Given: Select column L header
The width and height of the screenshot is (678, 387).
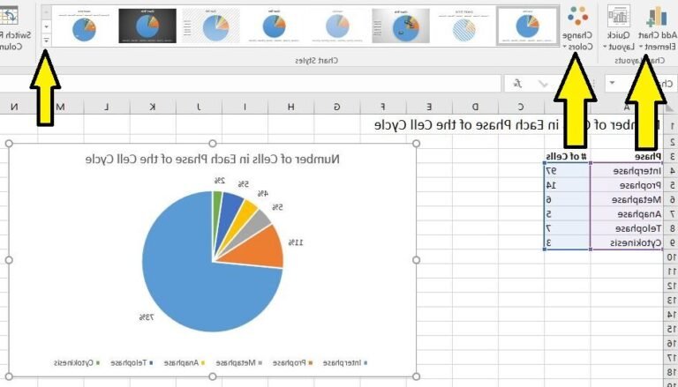Looking at the screenshot, I should coord(107,107).
